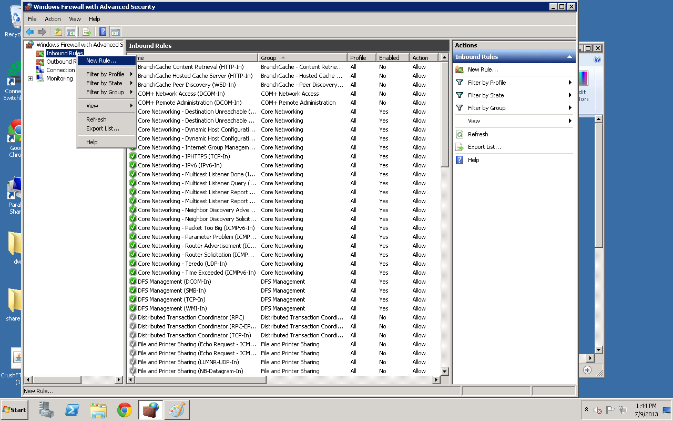This screenshot has width=673, height=421.
Task: Expand Filter by Profile in Actions pane
Action: tap(570, 83)
